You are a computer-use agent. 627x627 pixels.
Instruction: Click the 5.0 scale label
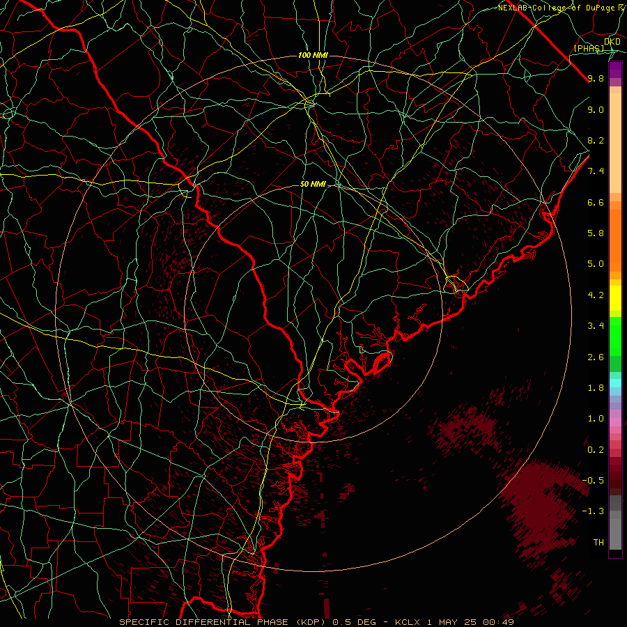pos(596,264)
